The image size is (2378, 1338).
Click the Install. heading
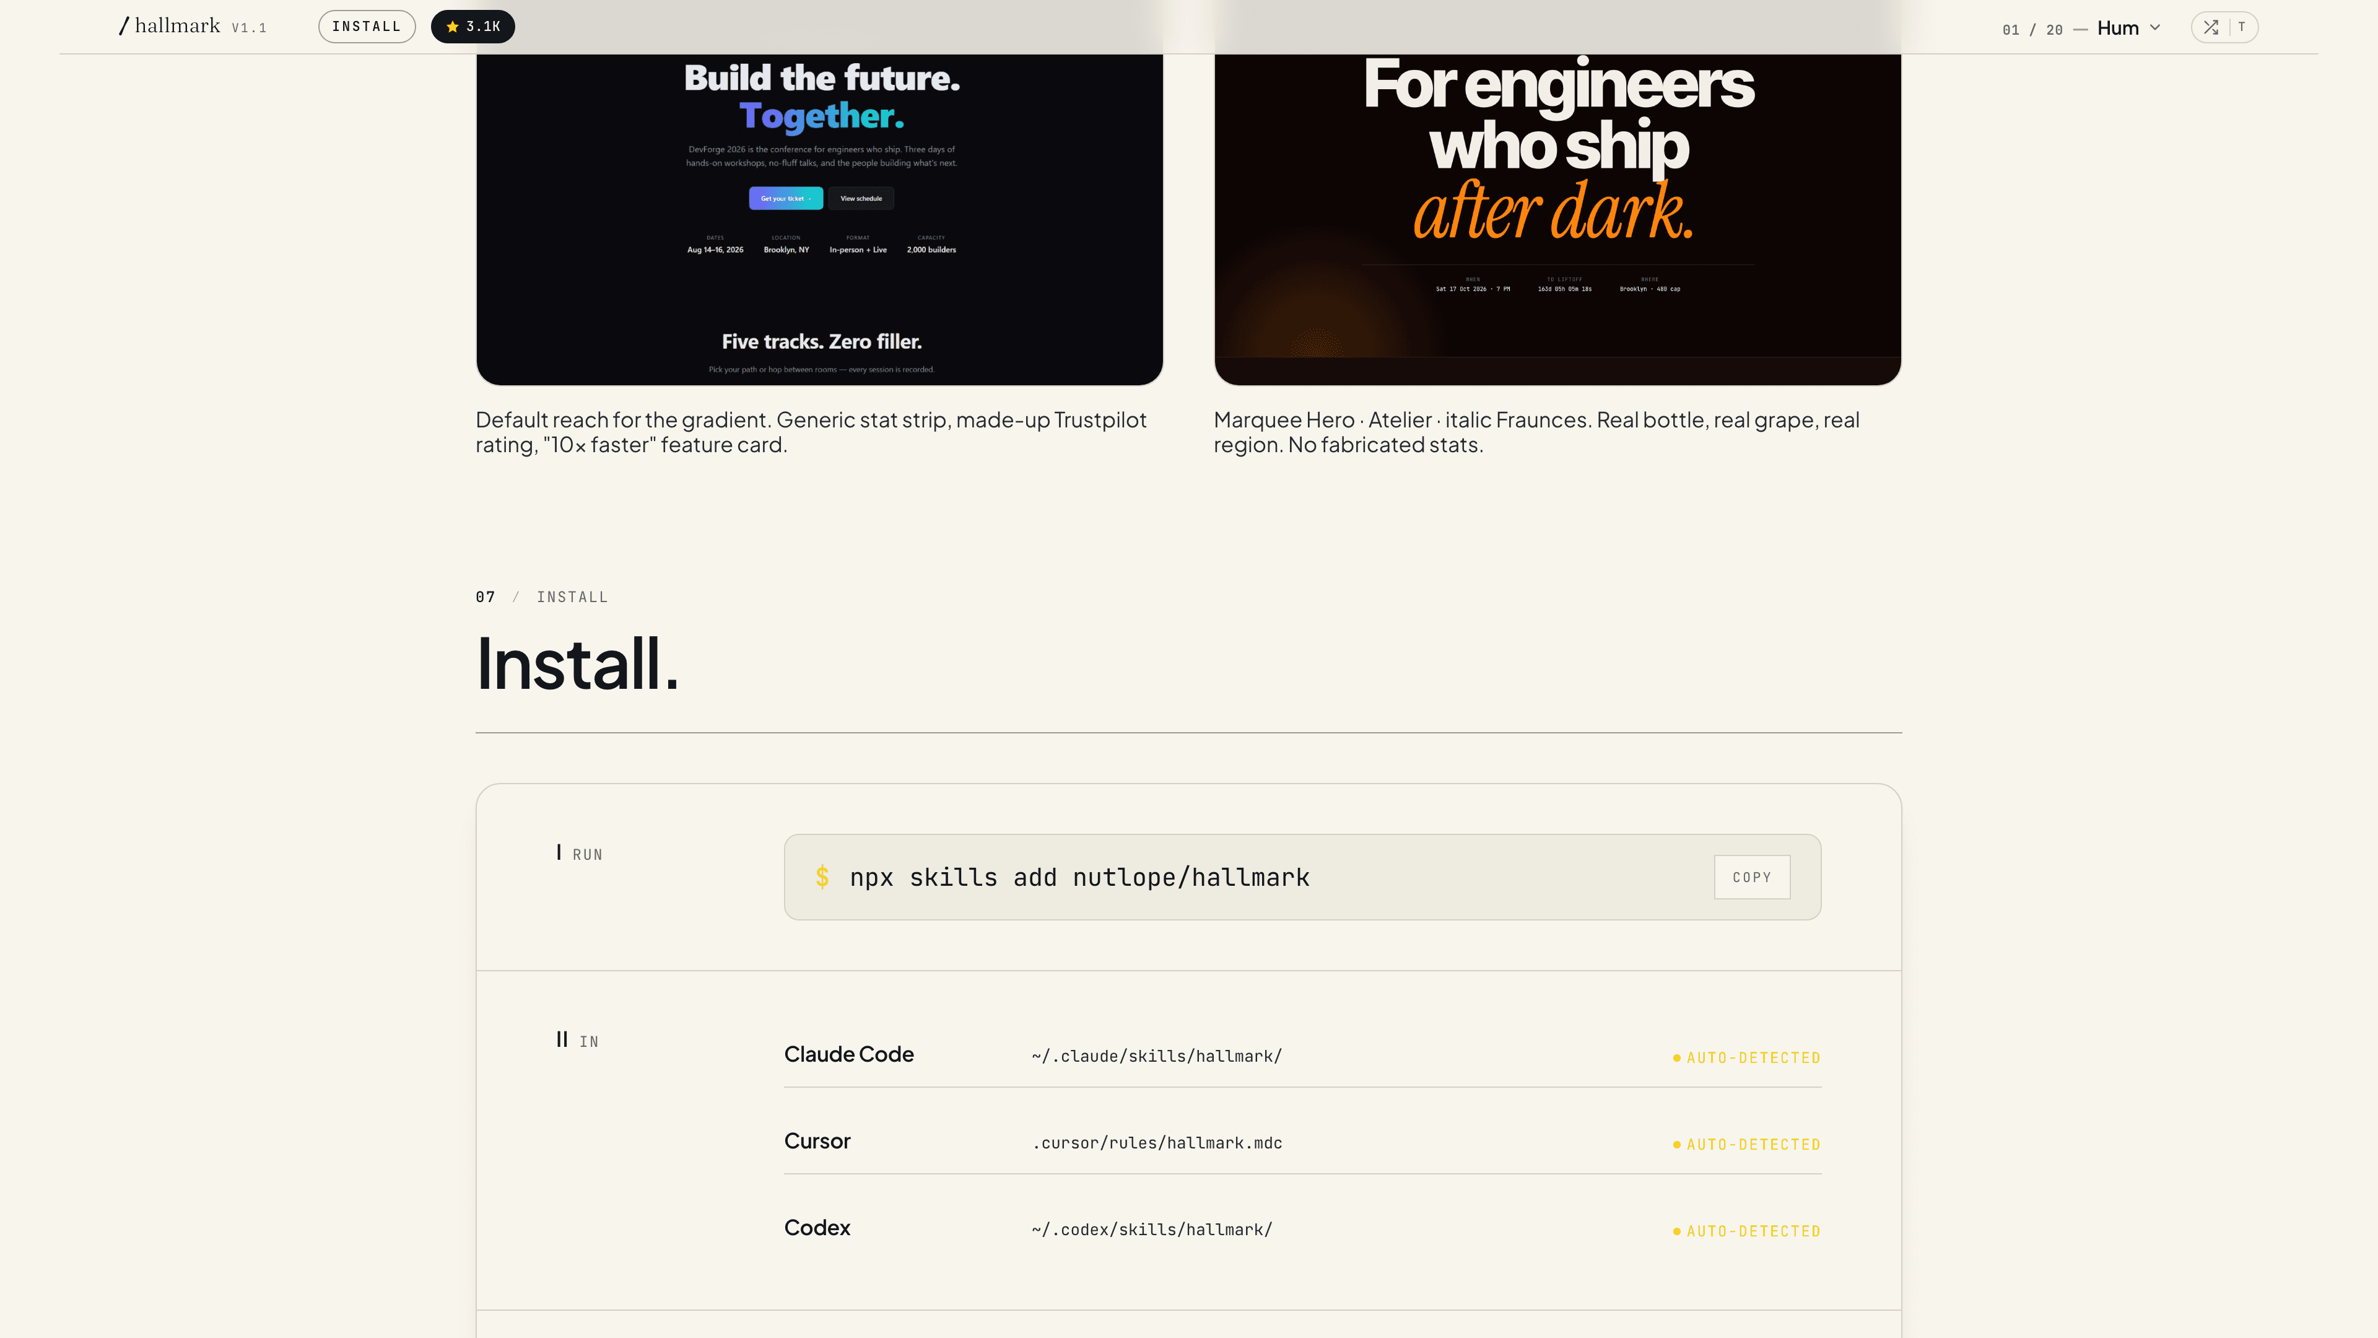pyautogui.click(x=578, y=664)
